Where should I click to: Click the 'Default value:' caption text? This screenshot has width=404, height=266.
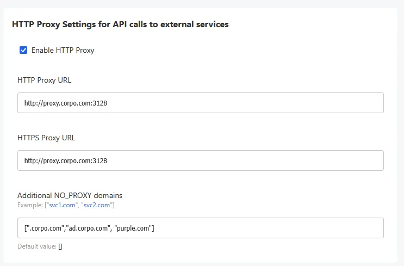37,246
